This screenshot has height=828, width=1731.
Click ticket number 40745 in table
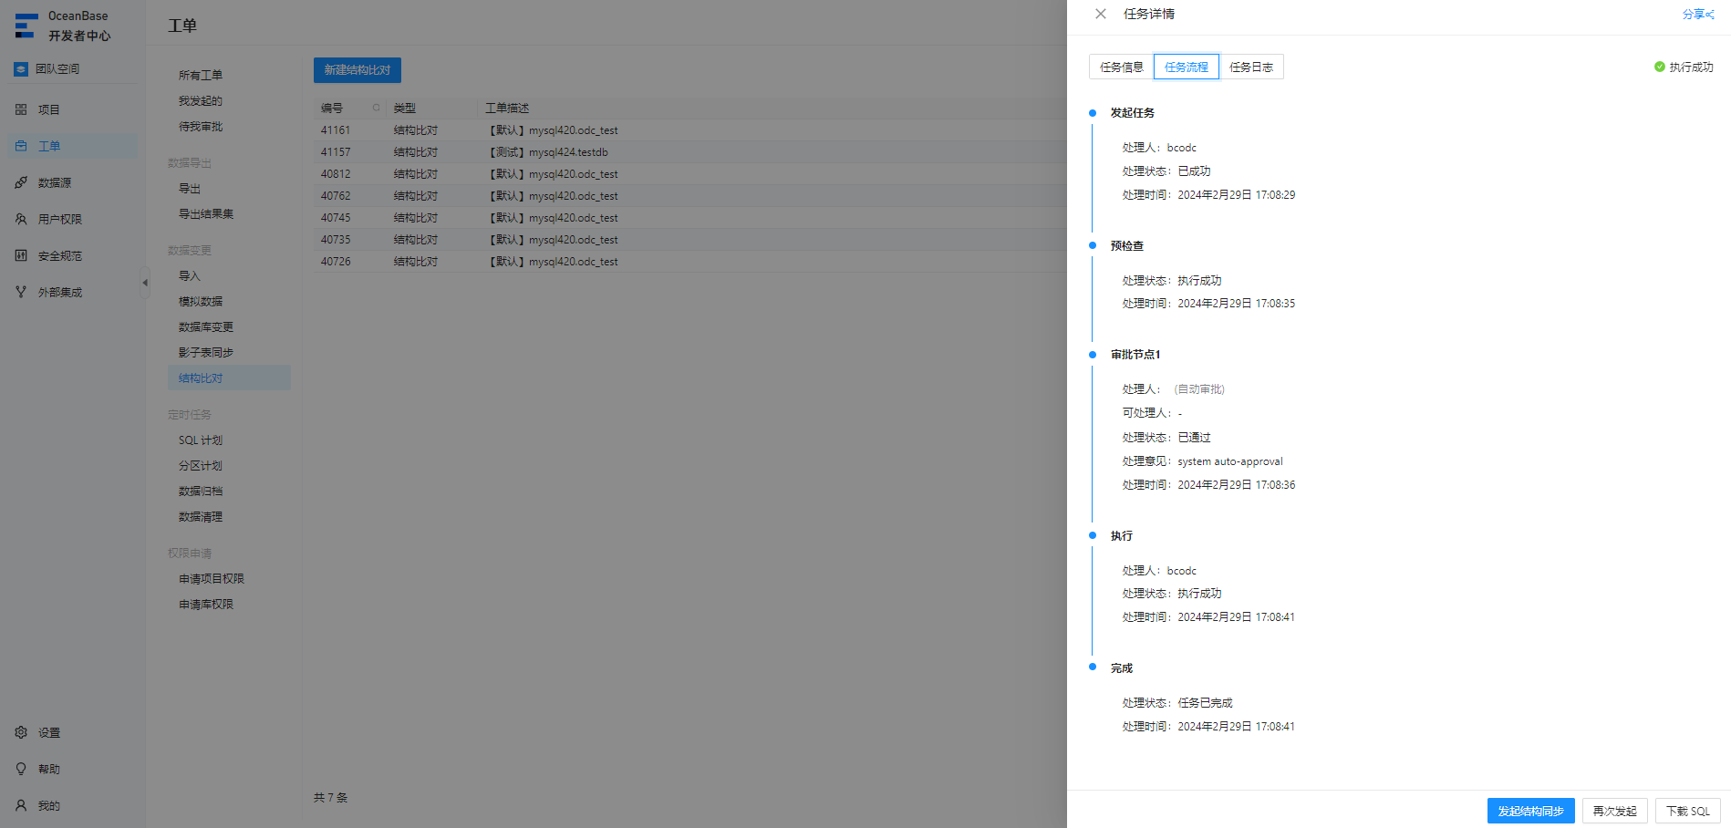point(336,218)
